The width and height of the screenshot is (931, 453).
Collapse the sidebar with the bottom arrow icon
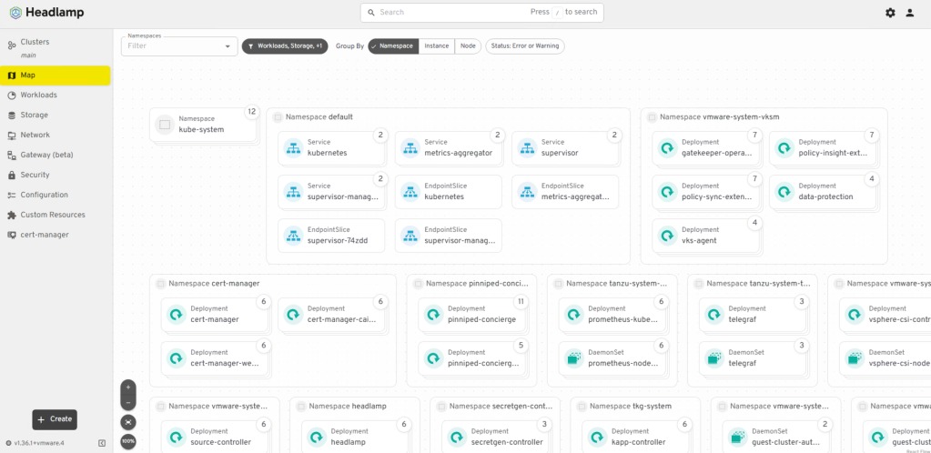(102, 443)
